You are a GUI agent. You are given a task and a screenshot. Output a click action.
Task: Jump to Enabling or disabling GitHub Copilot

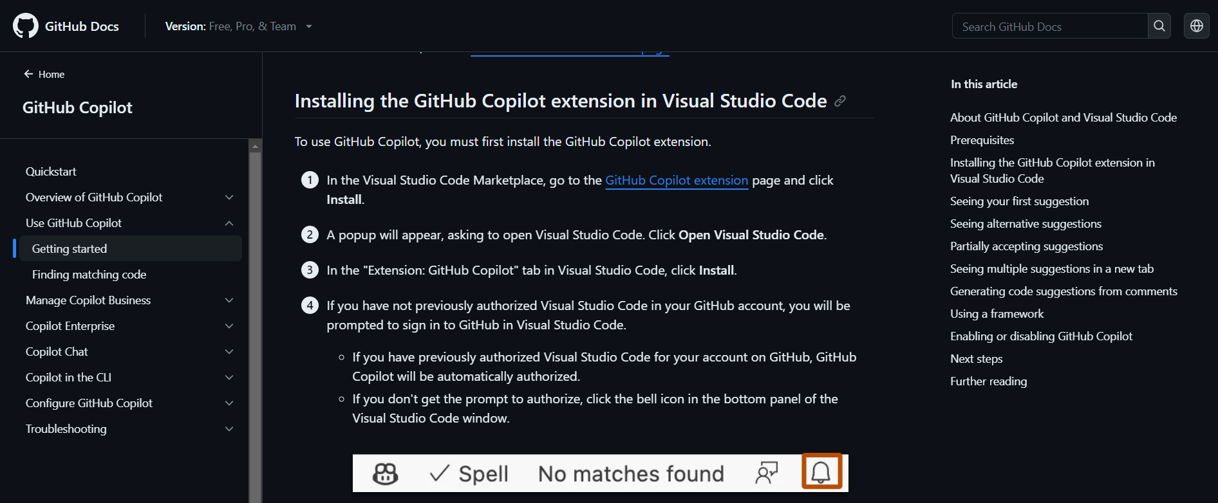coord(1042,336)
